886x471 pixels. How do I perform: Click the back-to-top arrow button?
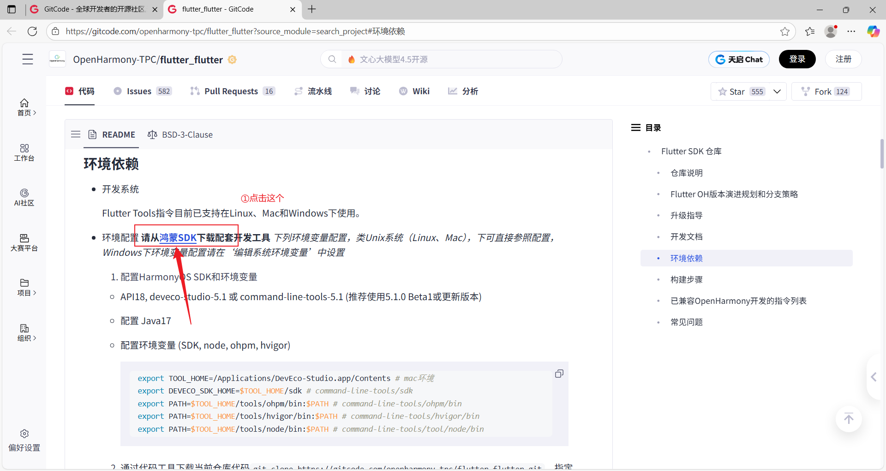click(849, 419)
